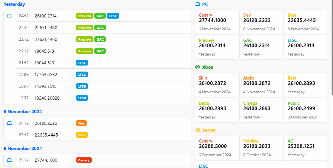This screenshot has height=168, width=333.
Task: Click the page vertical scrollbar thumb
Action: [332, 48]
